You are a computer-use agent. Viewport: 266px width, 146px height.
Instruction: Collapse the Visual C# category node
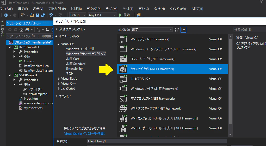(59, 44)
